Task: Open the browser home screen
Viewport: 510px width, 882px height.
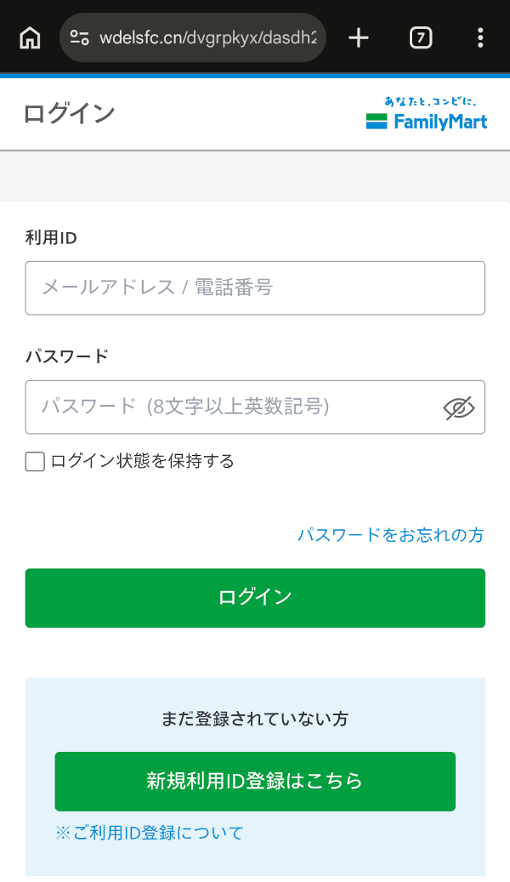Action: click(31, 37)
